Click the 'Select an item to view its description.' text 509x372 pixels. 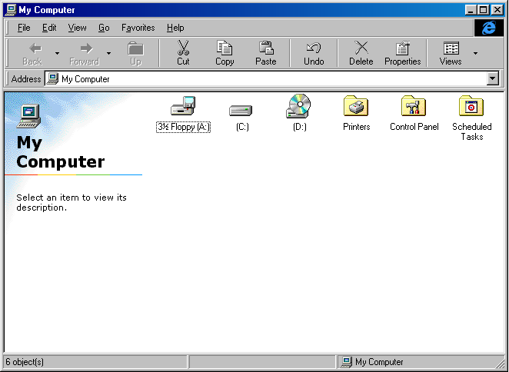pyautogui.click(x=72, y=202)
